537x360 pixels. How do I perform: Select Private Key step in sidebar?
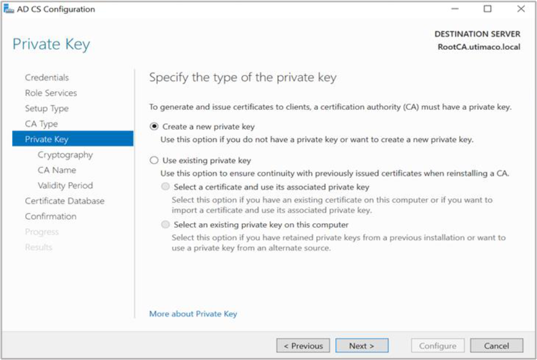pyautogui.click(x=46, y=139)
